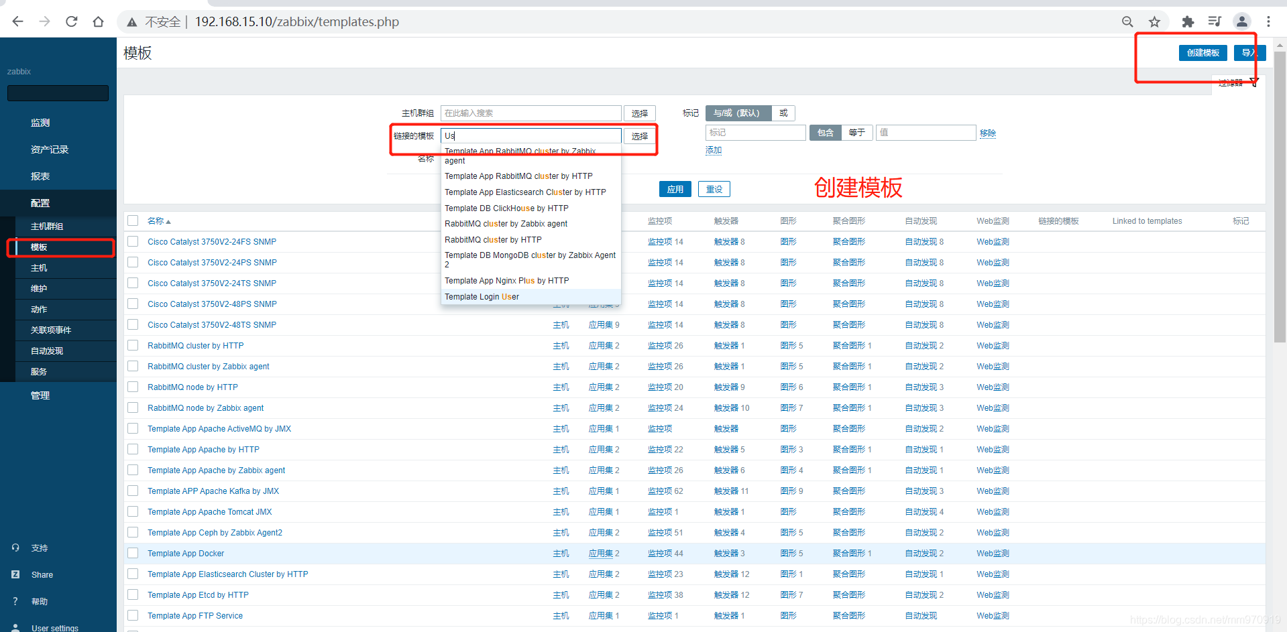Screen dimensions: 1287x632
Task: Pick Template DB MongoDB cluster by Zabbix Agent 2
Action: 530,260
